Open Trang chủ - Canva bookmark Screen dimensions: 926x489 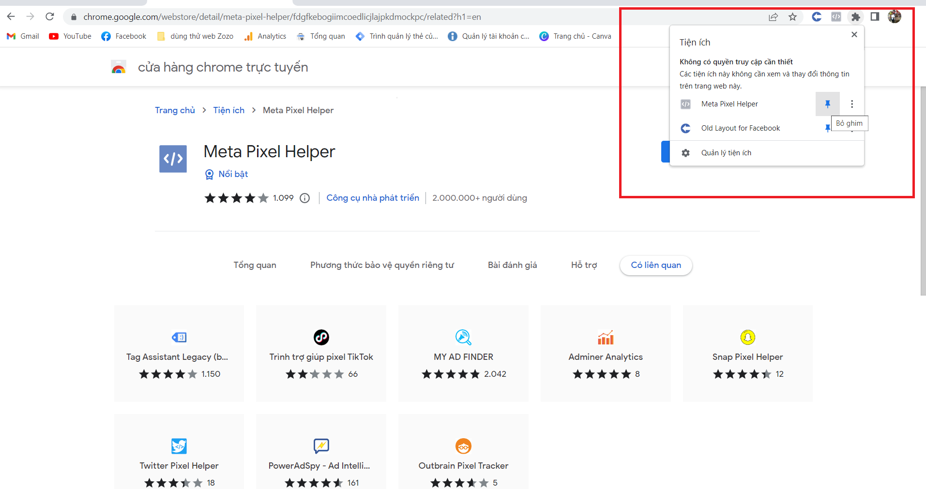[576, 36]
